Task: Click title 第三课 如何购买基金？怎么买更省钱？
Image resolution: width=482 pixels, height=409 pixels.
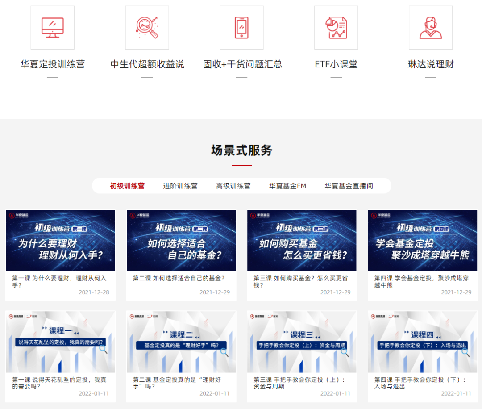Action: click(300, 281)
